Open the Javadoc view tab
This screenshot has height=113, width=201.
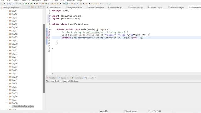click(64, 78)
